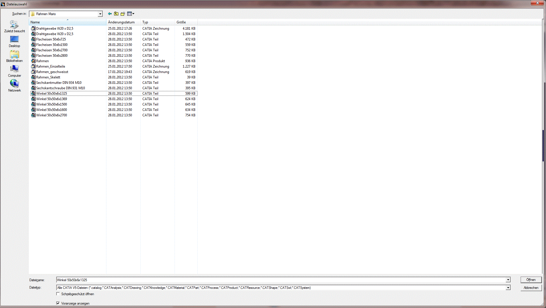Screen dimensions: 546x308
Task: Sort files by Größe column
Action: (x=186, y=22)
